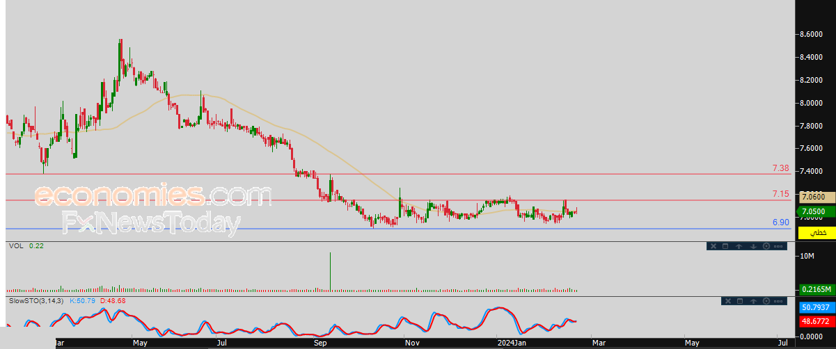Click the 8.6000 price axis label

pos(813,35)
